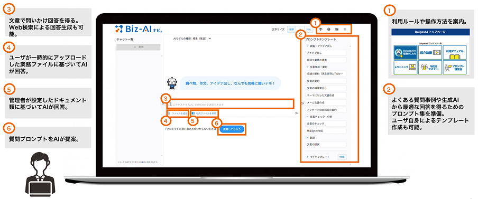The width and height of the screenshot is (478, 199).
Task: Select the 会議の要約 template
Action: [326, 74]
